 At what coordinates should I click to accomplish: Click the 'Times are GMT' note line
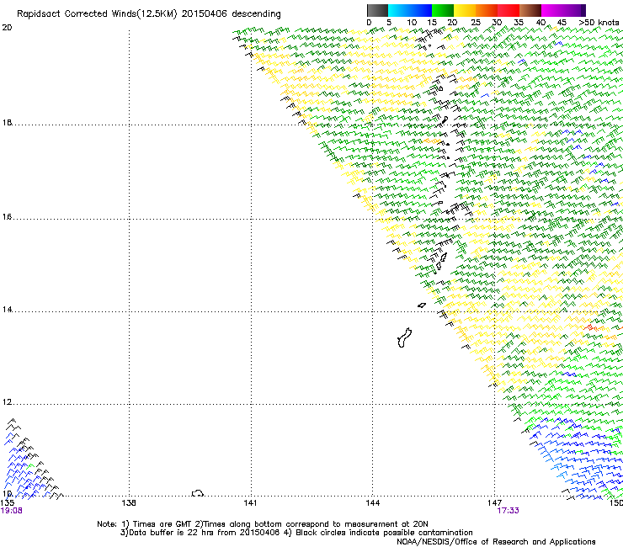tap(263, 524)
